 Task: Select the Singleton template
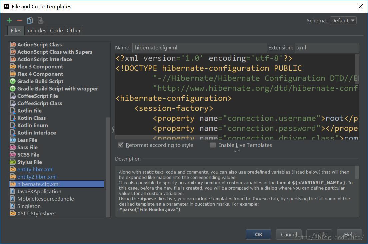(57, 206)
